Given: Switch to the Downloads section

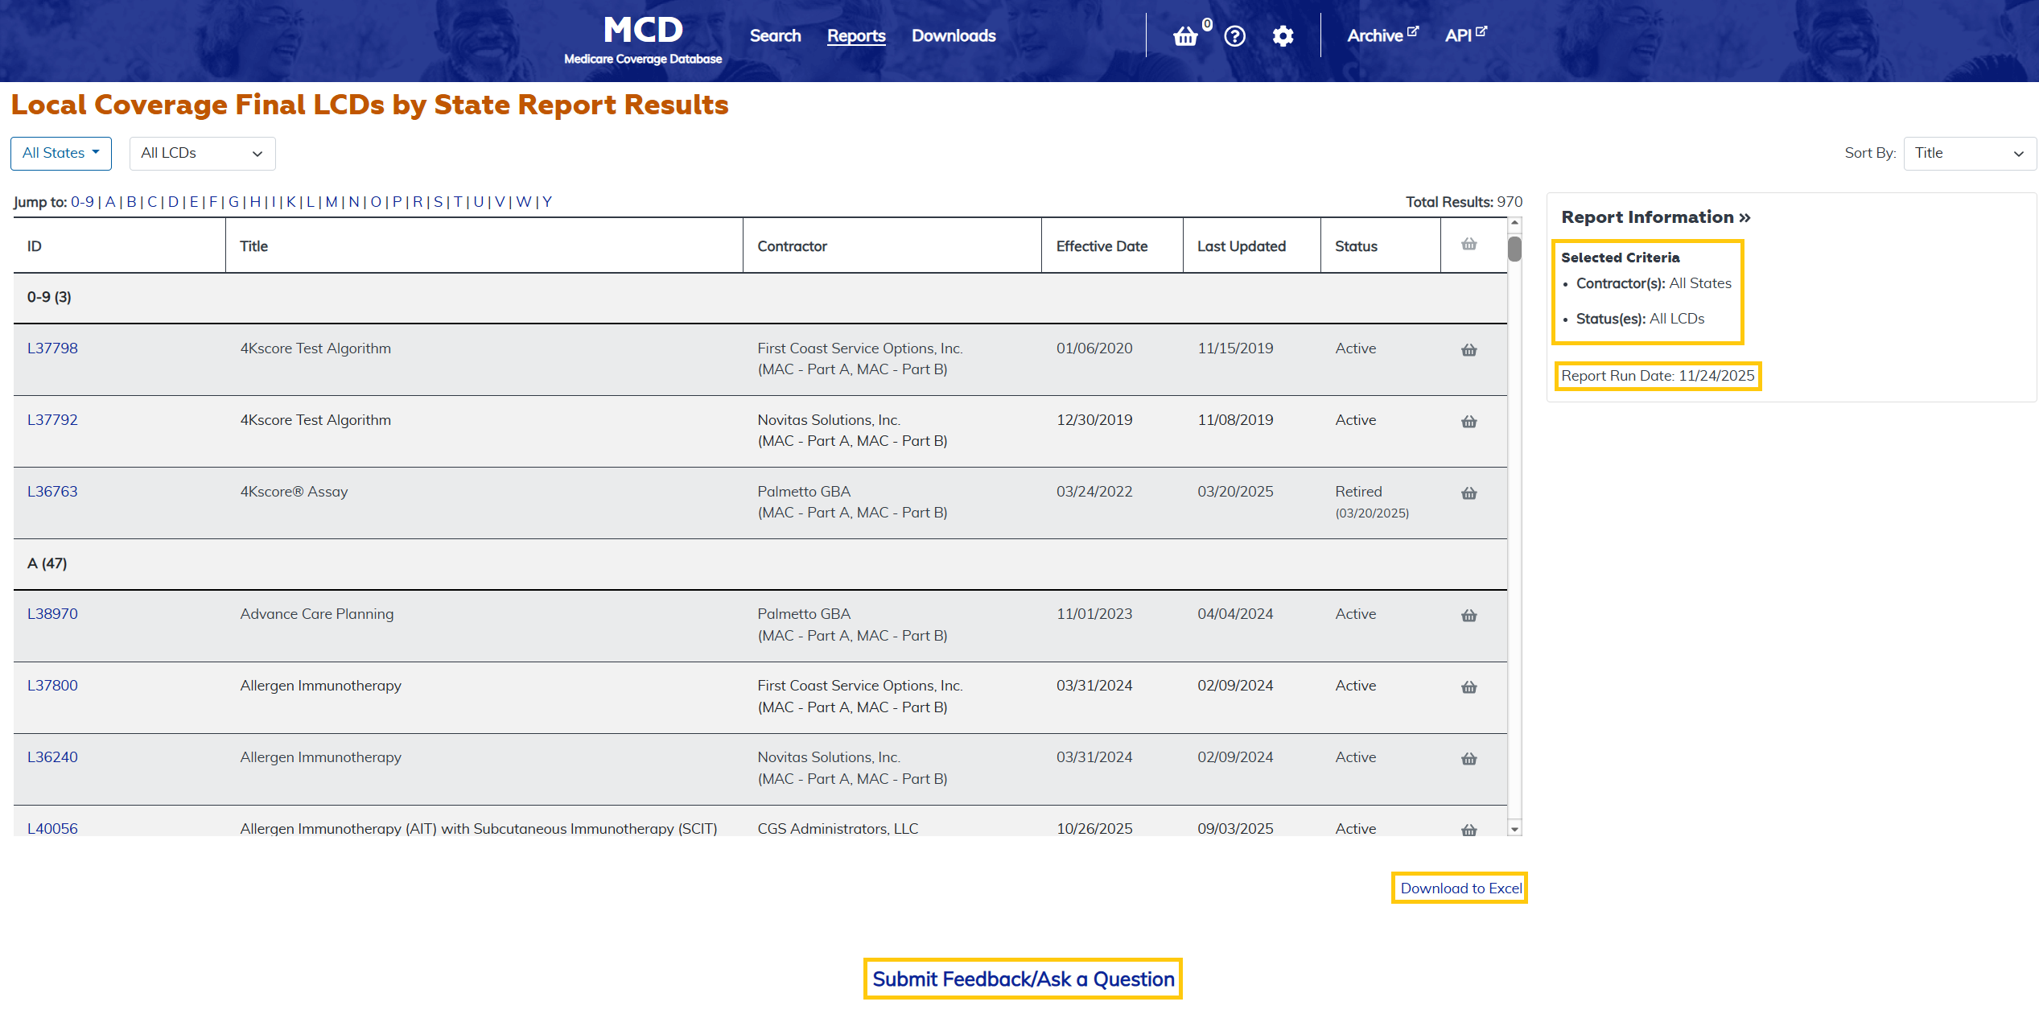Looking at the screenshot, I should [953, 35].
